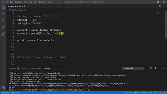The width and height of the screenshot is (167, 94).
Task: Open the Help menu
Action: click(x=49, y=2)
